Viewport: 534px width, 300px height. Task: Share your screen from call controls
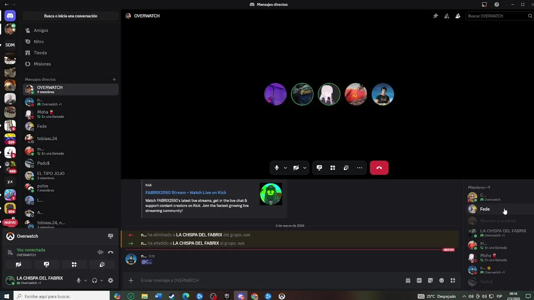[x=319, y=167]
